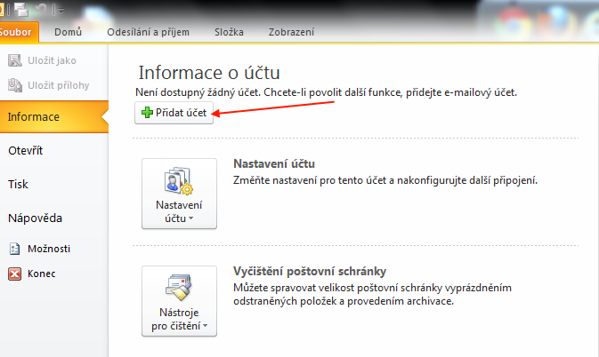Click the green plus icon on Přidat účet
The image size is (599, 357).
pyautogui.click(x=147, y=113)
